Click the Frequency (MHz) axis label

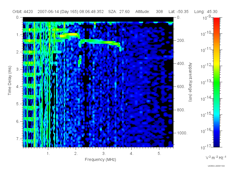[x=100, y=159]
